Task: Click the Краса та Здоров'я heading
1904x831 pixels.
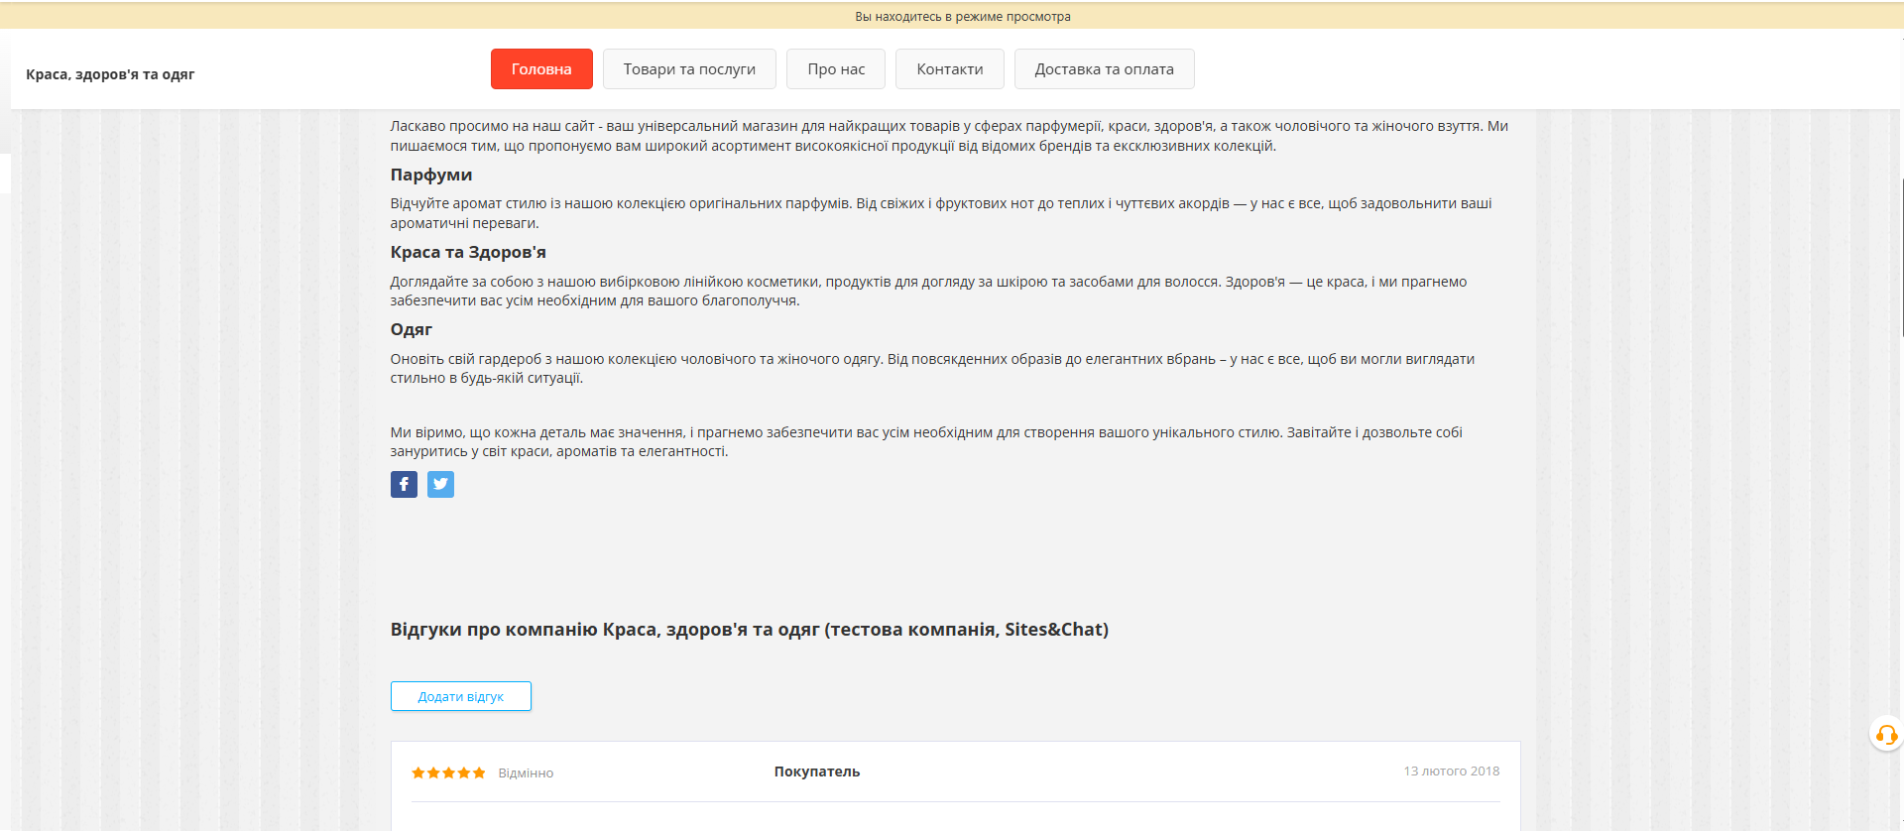Action: point(468,252)
